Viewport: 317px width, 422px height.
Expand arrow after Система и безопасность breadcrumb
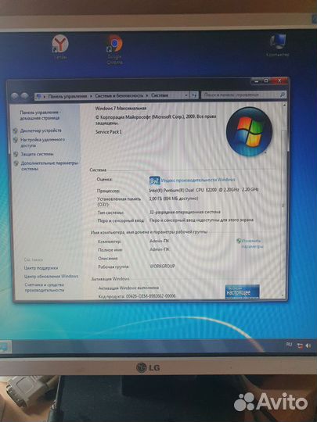pos(147,95)
